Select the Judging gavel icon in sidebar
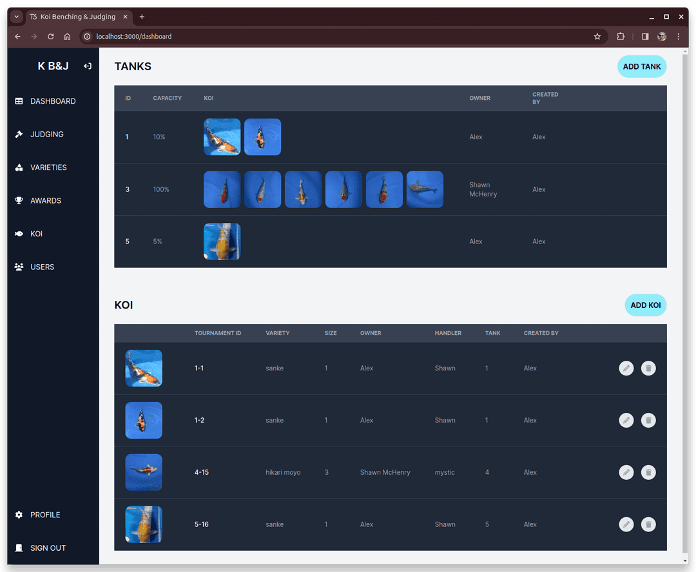 (19, 134)
